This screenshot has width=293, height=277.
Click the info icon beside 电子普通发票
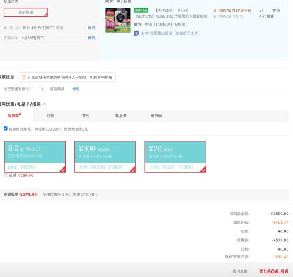(x=29, y=89)
